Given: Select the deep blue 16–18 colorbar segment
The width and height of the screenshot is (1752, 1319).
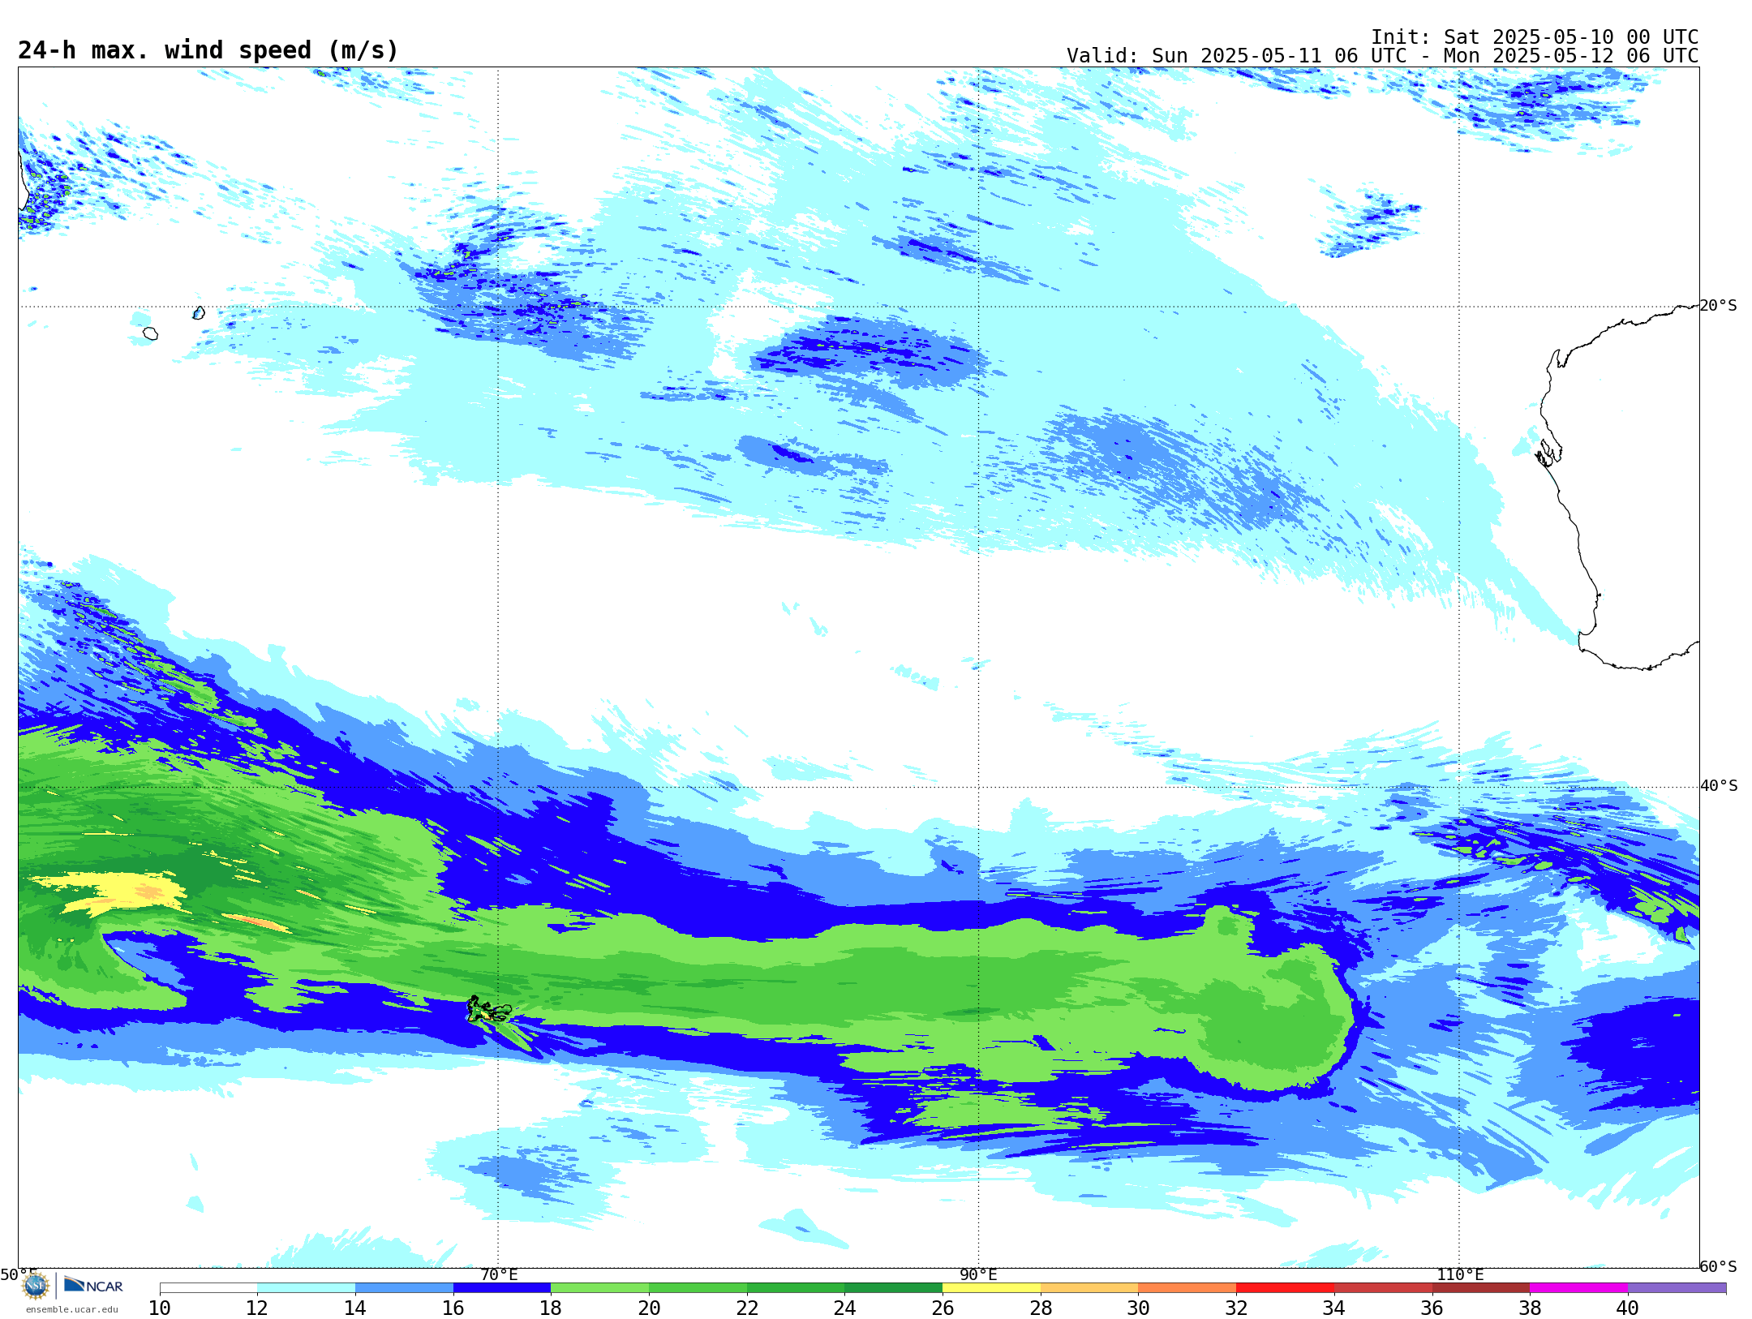Looking at the screenshot, I should (x=502, y=1288).
